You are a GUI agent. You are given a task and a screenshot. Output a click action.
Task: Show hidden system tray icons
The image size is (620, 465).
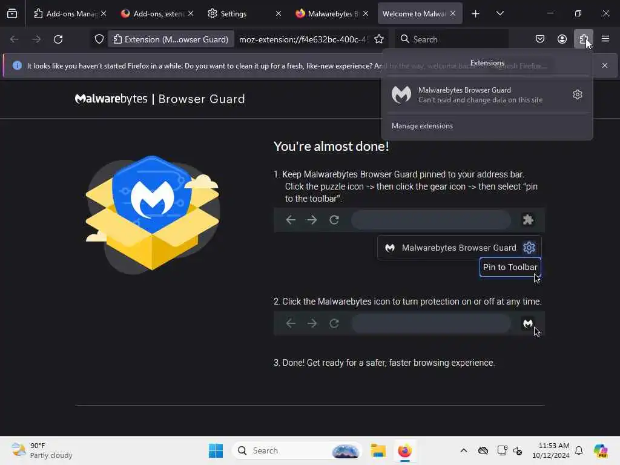coord(464,450)
